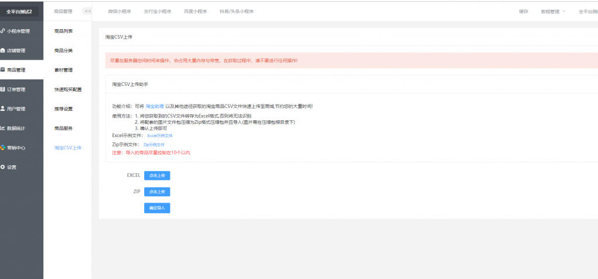The image size is (598, 279).
Task: Click 点击上传 button for EXCEL
Action: 157,176
